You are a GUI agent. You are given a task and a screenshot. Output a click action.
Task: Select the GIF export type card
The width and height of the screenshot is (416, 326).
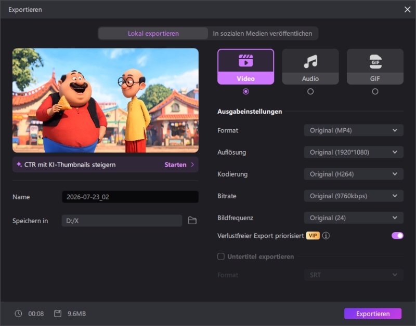[x=375, y=66]
